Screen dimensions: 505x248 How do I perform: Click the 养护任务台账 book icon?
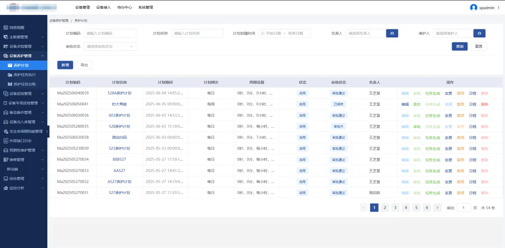point(10,84)
